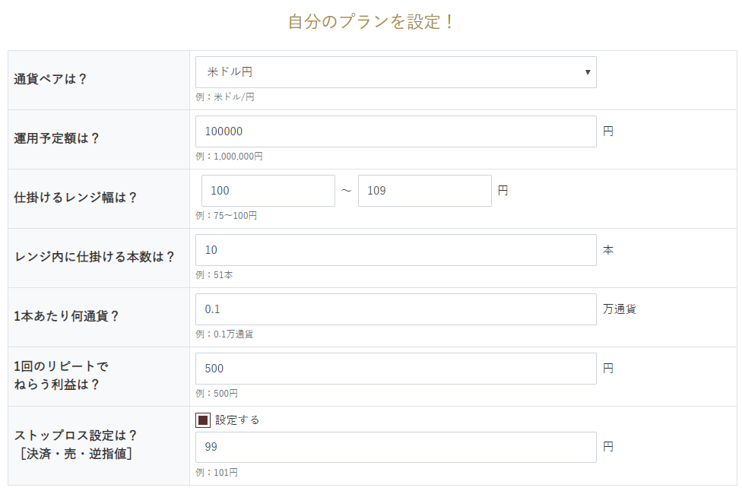Click the stop-loss price field showing 99
The image size is (742, 494).
click(x=395, y=447)
